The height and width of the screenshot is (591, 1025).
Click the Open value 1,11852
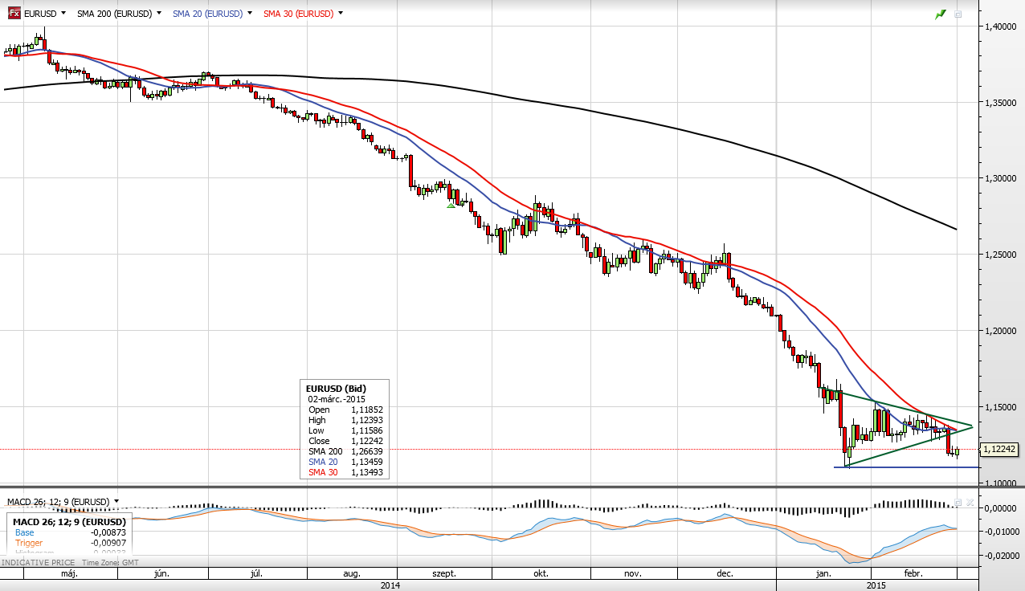(x=366, y=410)
